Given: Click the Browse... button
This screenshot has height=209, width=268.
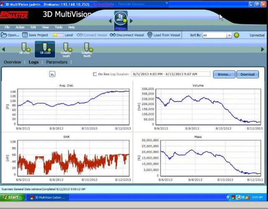Looking at the screenshot, I should (x=224, y=74).
